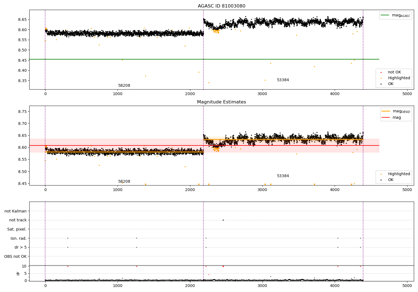This screenshot has height=292, width=418.
Task: Click the 'OBS not OK' axis label
Action: point(15,257)
